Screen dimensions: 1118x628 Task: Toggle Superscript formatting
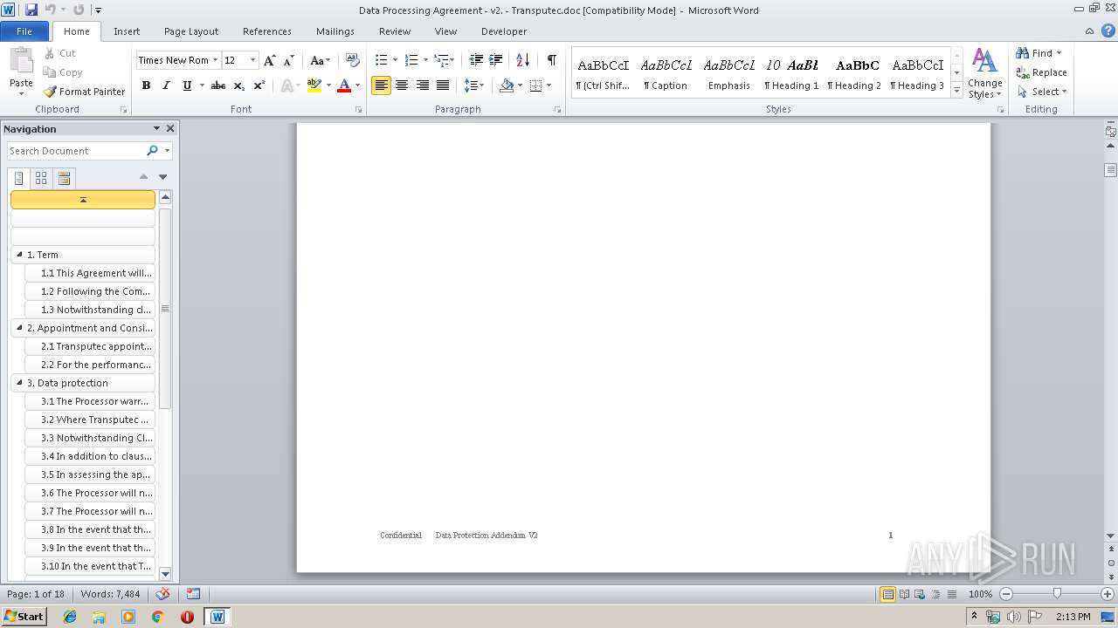pyautogui.click(x=259, y=85)
